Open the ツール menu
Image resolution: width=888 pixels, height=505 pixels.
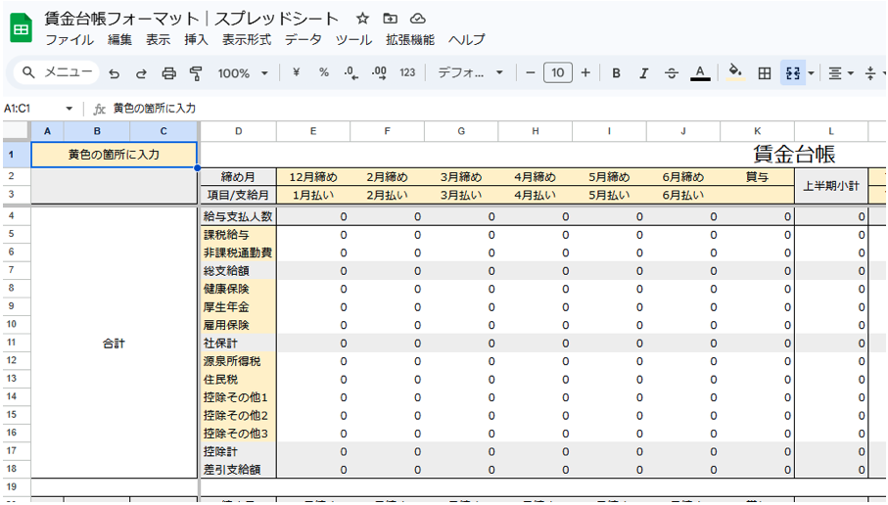coord(353,40)
